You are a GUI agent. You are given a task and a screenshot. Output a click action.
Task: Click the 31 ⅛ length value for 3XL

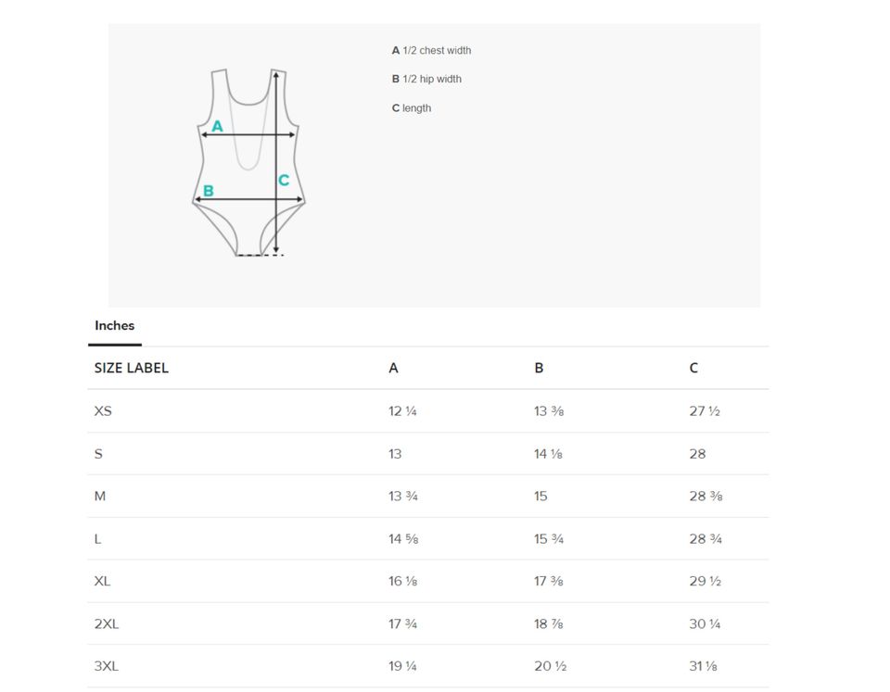(x=704, y=667)
